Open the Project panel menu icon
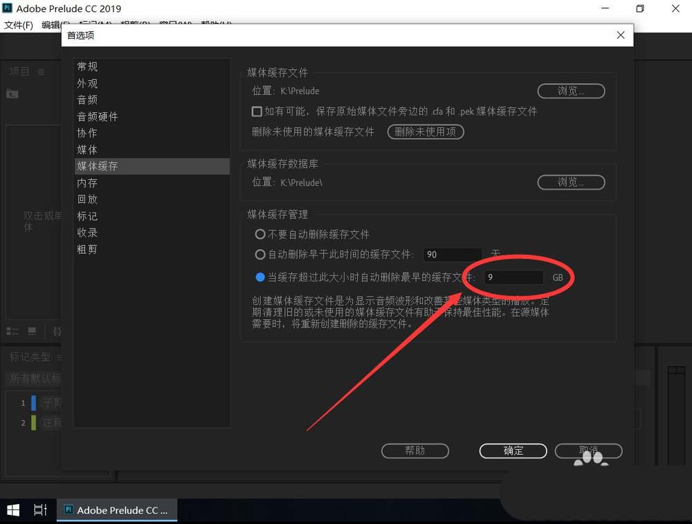Image resolution: width=692 pixels, height=524 pixels. [41, 71]
